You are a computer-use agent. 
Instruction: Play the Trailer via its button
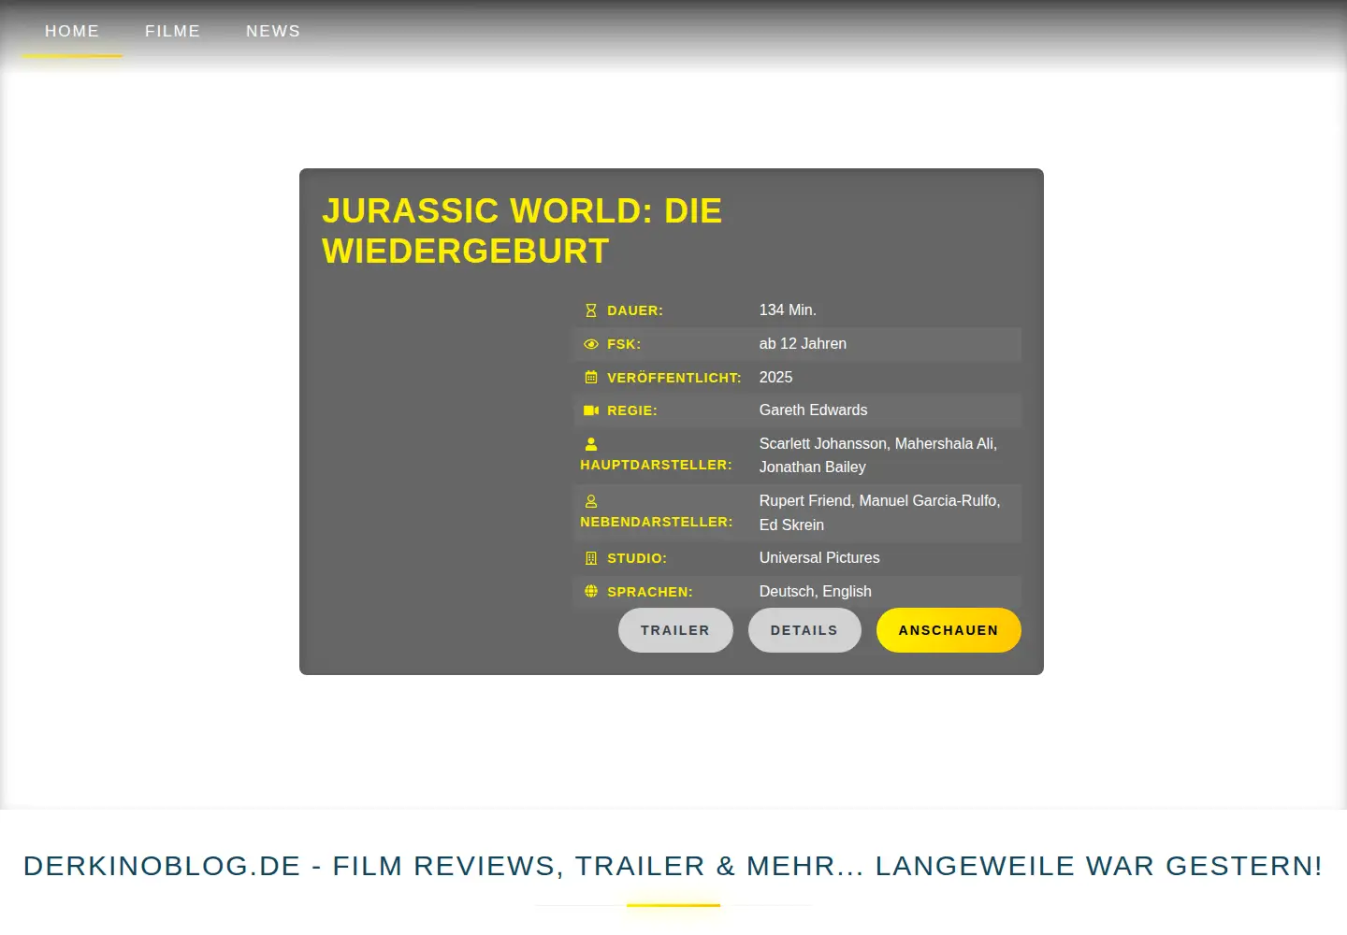(675, 630)
